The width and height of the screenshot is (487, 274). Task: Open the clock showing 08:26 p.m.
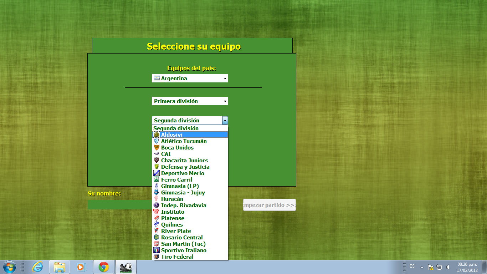click(467, 267)
